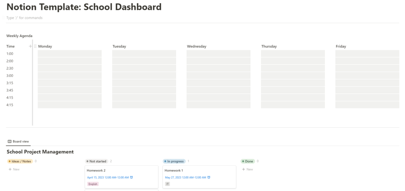Click the count '0' next to Done

(x=258, y=161)
